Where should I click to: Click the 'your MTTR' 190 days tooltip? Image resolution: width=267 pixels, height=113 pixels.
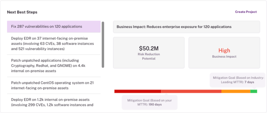tap(149, 102)
